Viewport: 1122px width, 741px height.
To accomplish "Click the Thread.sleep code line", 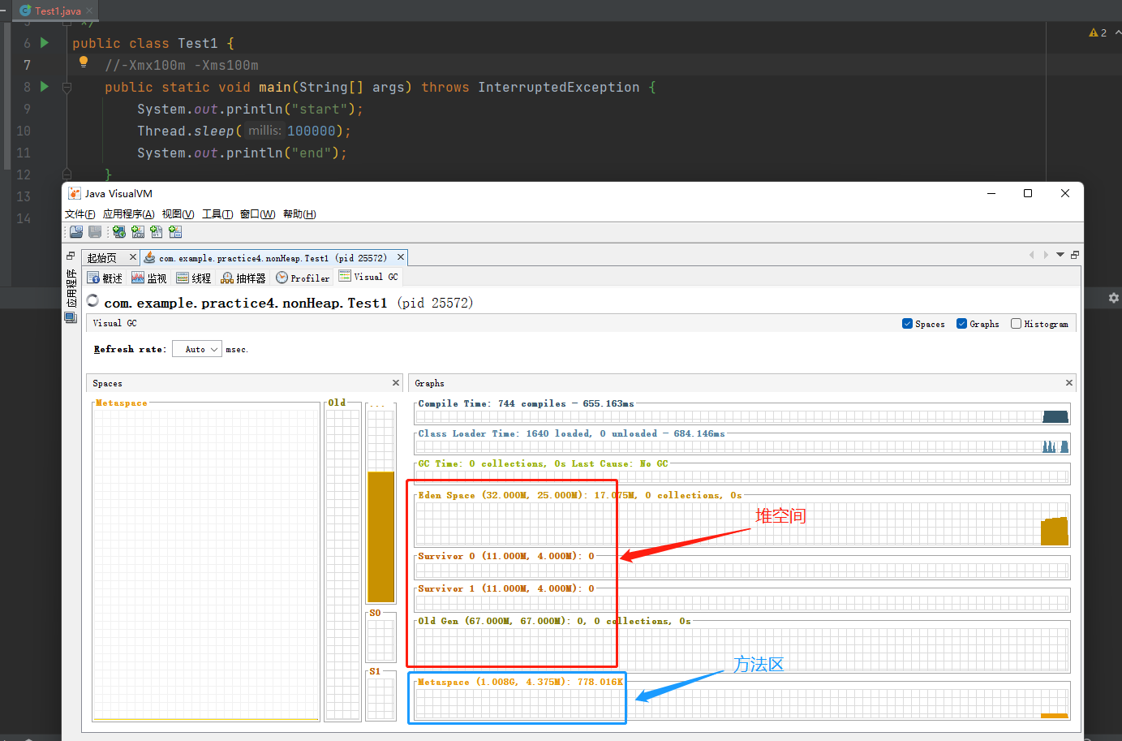I will (244, 131).
